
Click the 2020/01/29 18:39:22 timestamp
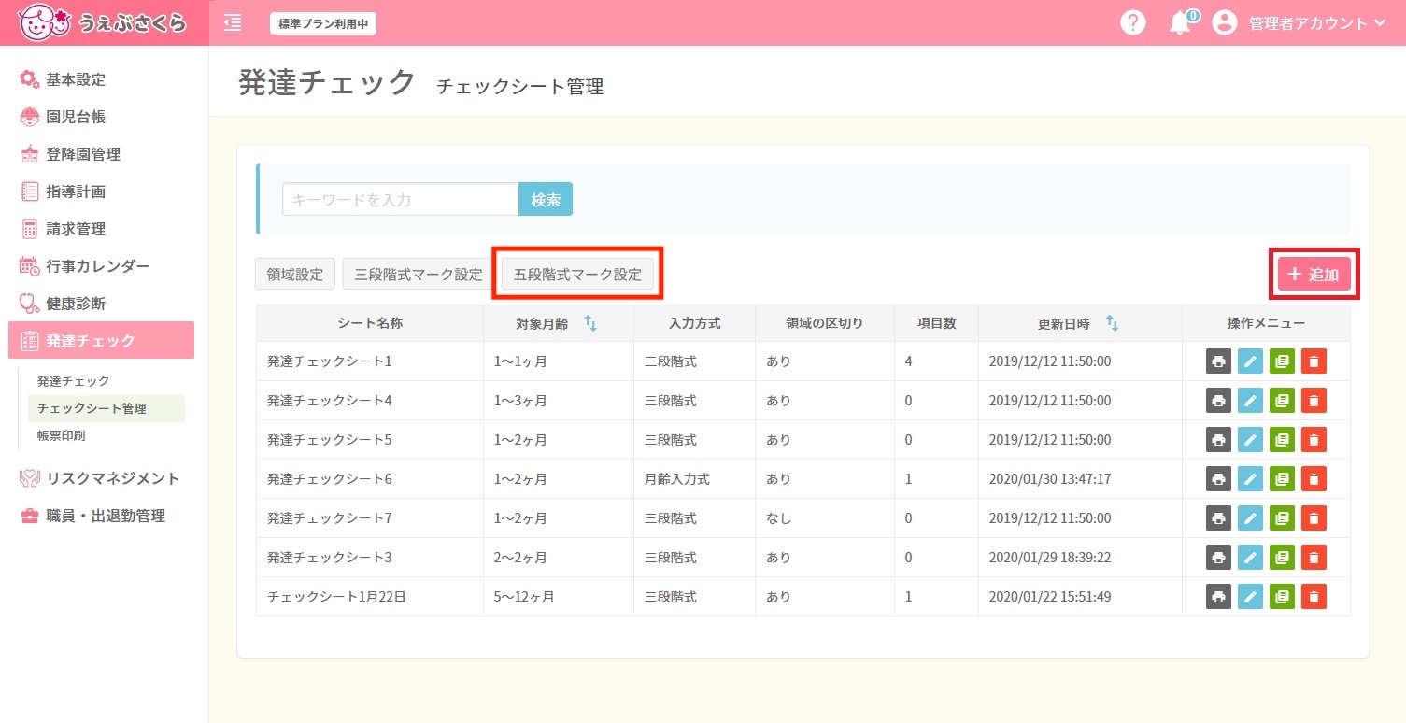coord(1050,558)
